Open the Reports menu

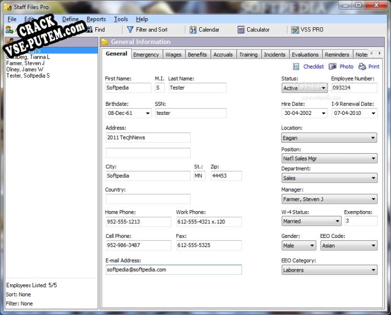96,19
